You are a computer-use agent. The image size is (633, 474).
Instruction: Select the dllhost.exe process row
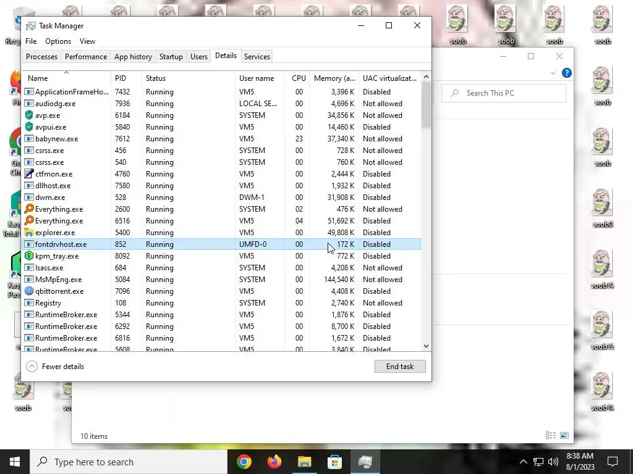coord(222,186)
